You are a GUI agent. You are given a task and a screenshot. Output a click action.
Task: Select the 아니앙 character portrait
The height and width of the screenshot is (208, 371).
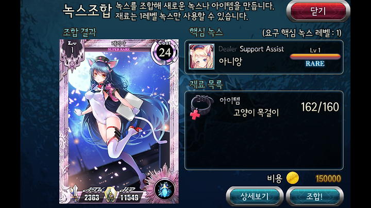tap(201, 56)
